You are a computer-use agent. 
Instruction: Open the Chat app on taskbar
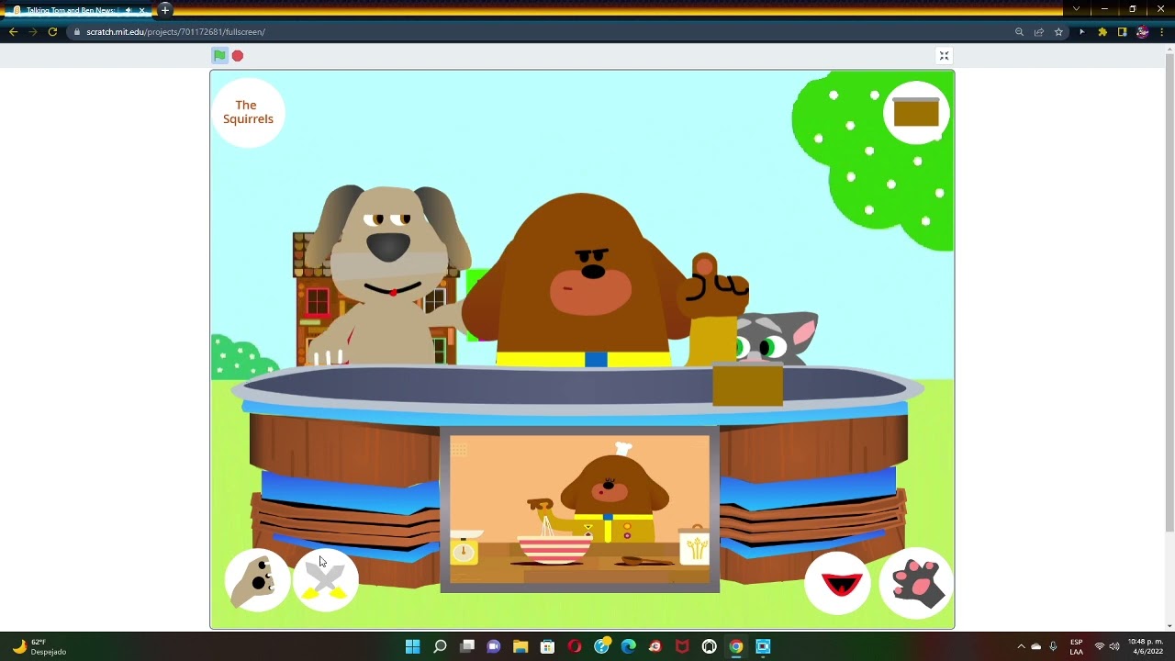coord(494,646)
